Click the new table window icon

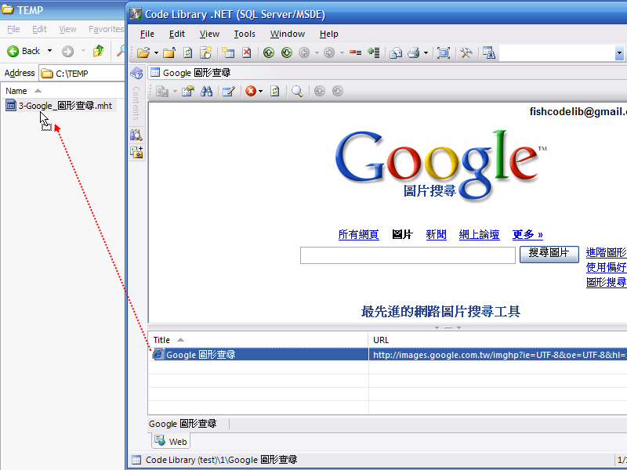(228, 52)
